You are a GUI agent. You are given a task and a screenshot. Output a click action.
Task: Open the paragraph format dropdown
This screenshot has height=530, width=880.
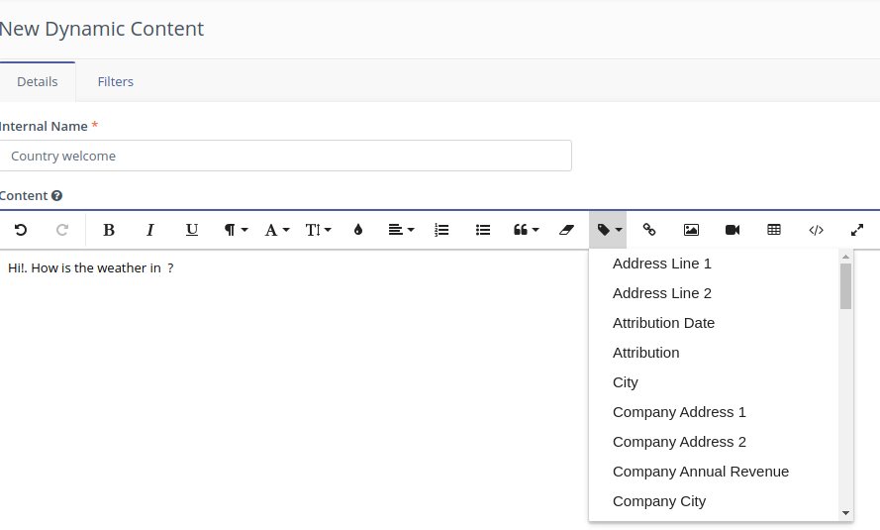(236, 230)
